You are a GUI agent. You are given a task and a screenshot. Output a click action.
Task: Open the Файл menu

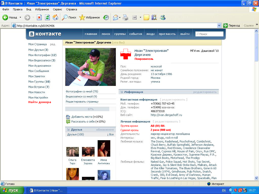pyautogui.click(x=6, y=9)
